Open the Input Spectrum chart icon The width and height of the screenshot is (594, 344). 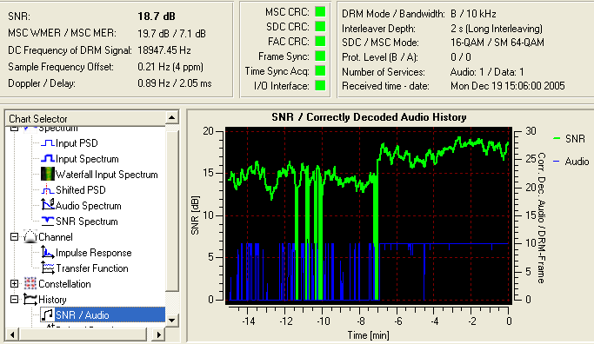click(47, 159)
